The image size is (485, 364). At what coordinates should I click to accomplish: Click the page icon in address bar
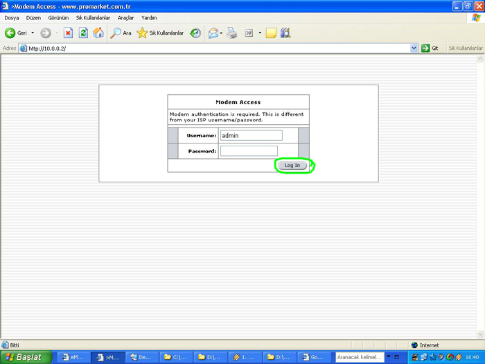tap(23, 49)
